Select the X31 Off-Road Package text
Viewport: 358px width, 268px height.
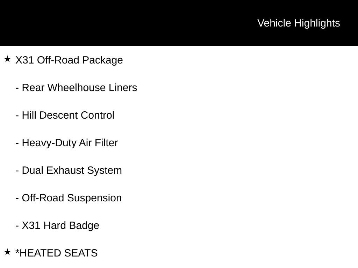[69, 60]
